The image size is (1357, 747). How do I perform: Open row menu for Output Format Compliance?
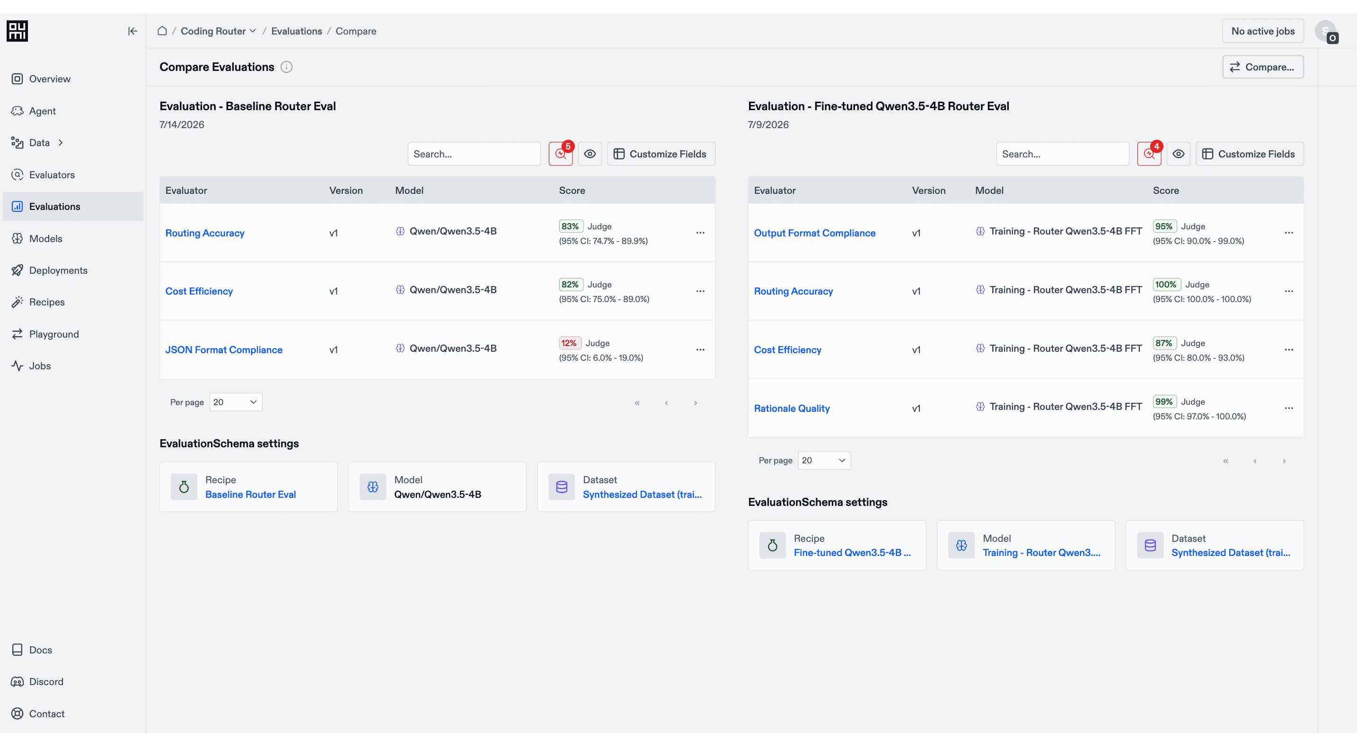click(x=1288, y=233)
